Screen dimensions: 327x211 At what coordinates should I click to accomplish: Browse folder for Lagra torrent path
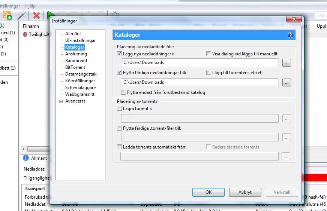coord(286,119)
